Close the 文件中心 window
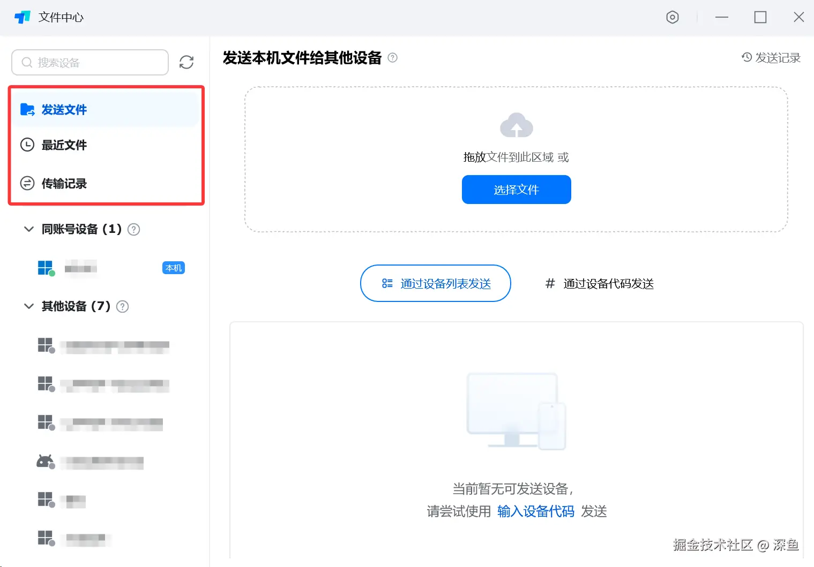 click(799, 17)
